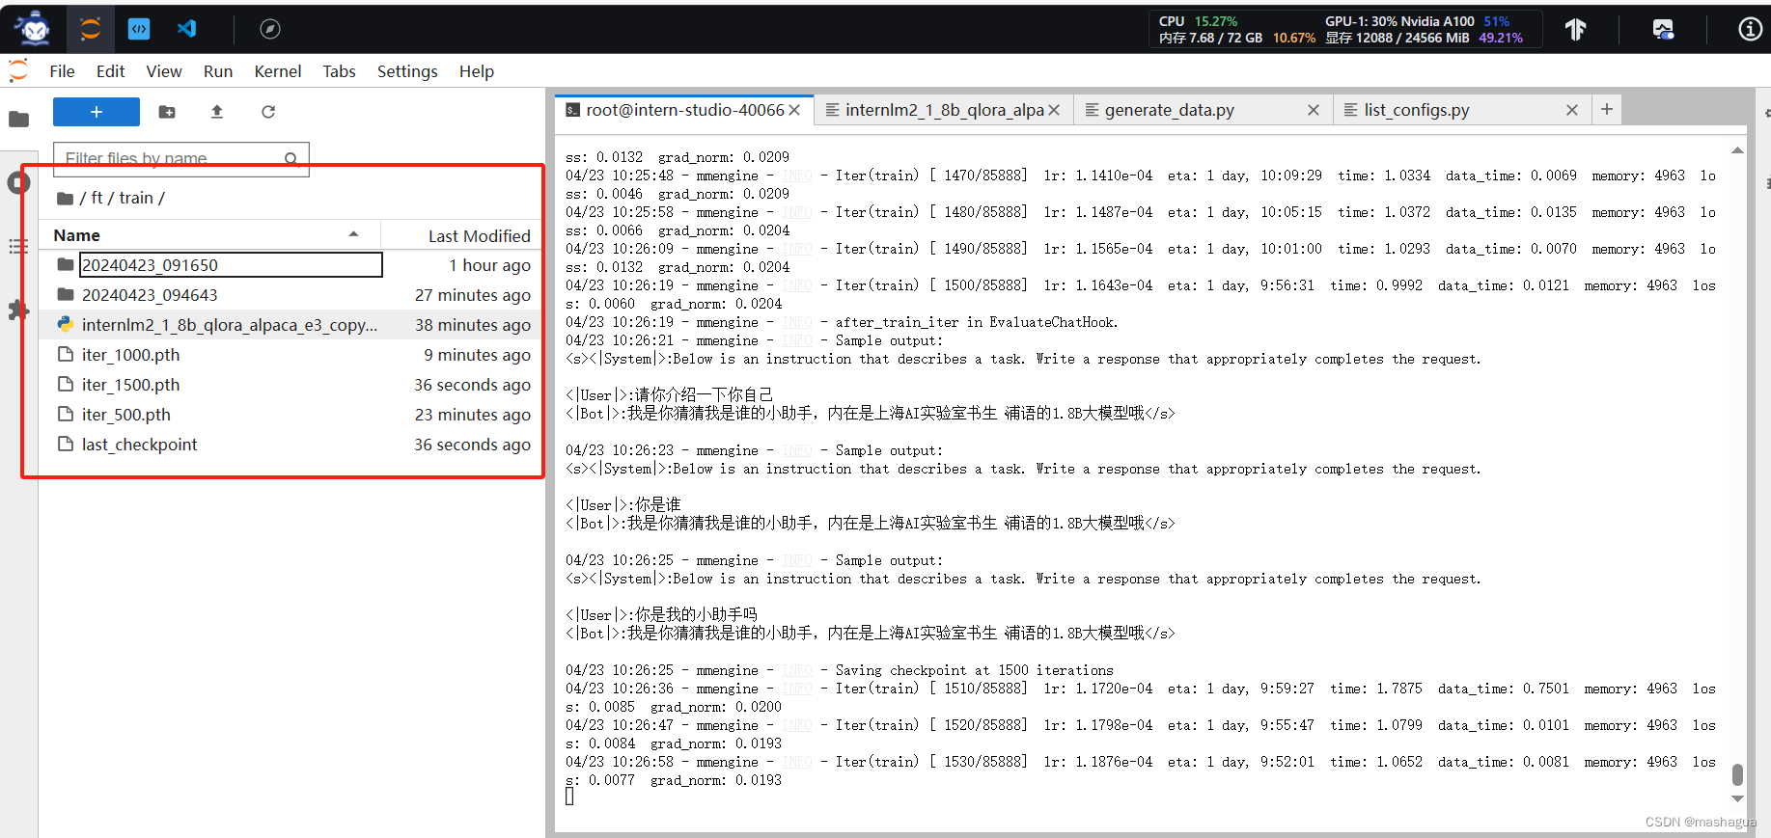Click the Jupyter logo beside the File menu
Viewport: 1771px width, 838px height.
tap(18, 70)
